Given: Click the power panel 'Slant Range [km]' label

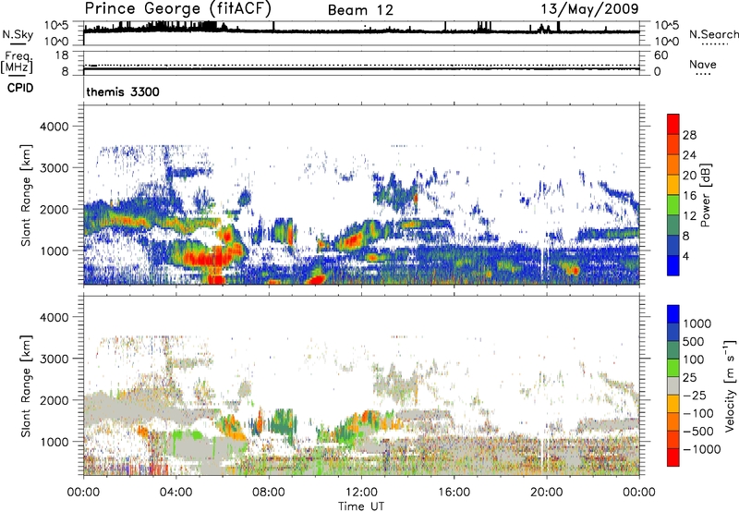Looking at the screenshot, I should 27,195.
